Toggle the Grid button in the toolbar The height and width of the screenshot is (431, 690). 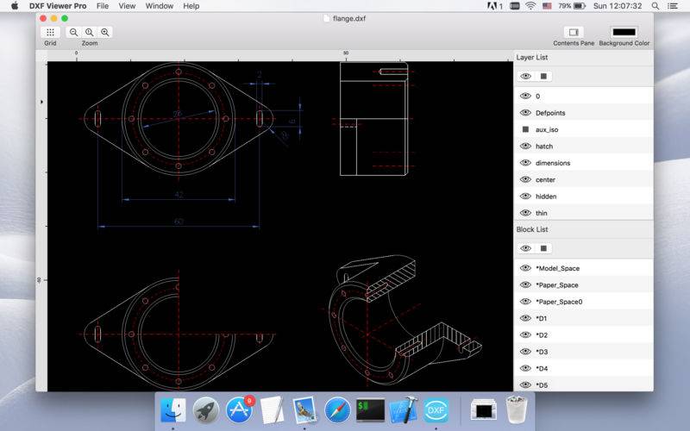pyautogui.click(x=50, y=32)
